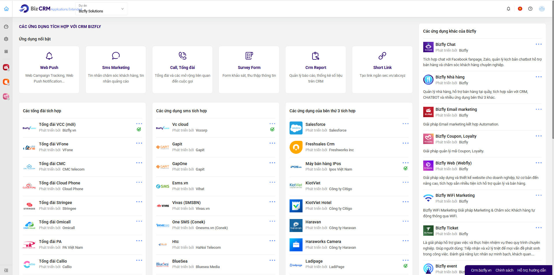The width and height of the screenshot is (554, 275).
Task: Change language via the Vietnam flag icon
Action: 520,9
